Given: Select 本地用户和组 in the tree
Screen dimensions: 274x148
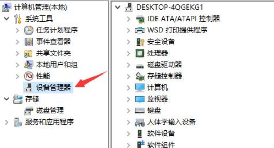Looking at the screenshot, I should pyautogui.click(x=57, y=65).
